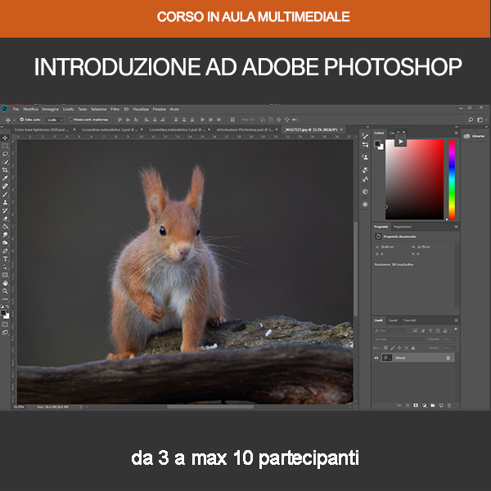Switch to the Canali tab

(393, 320)
